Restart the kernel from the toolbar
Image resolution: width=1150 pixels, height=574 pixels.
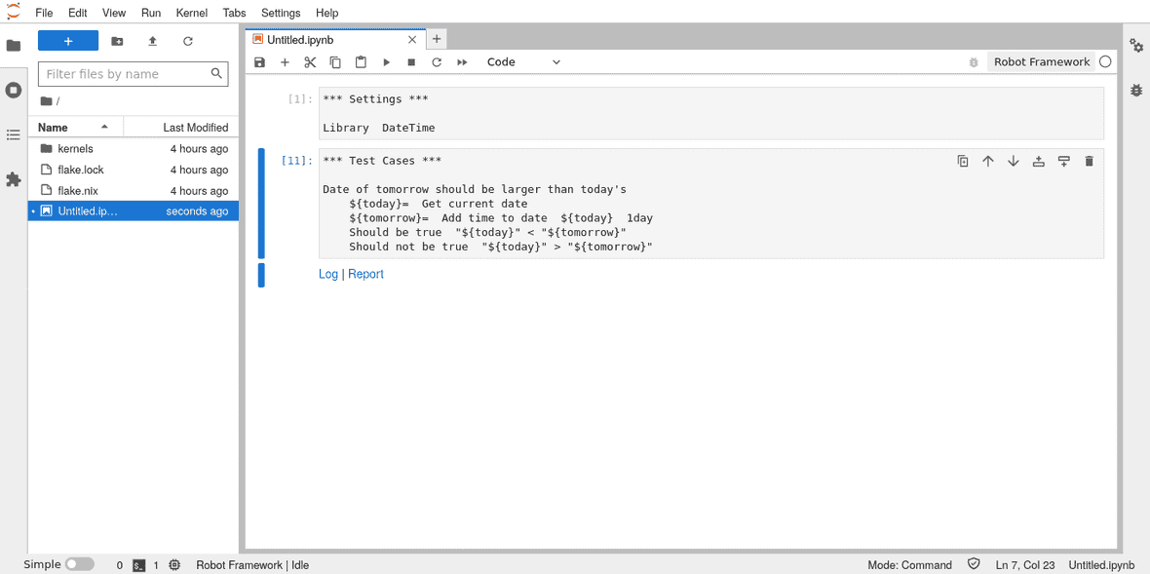437,62
